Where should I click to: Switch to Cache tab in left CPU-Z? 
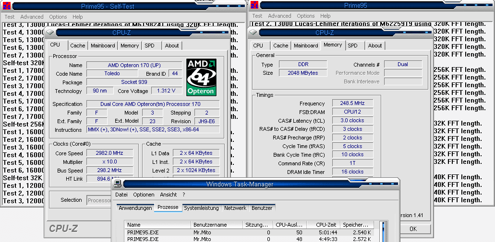tap(78, 46)
